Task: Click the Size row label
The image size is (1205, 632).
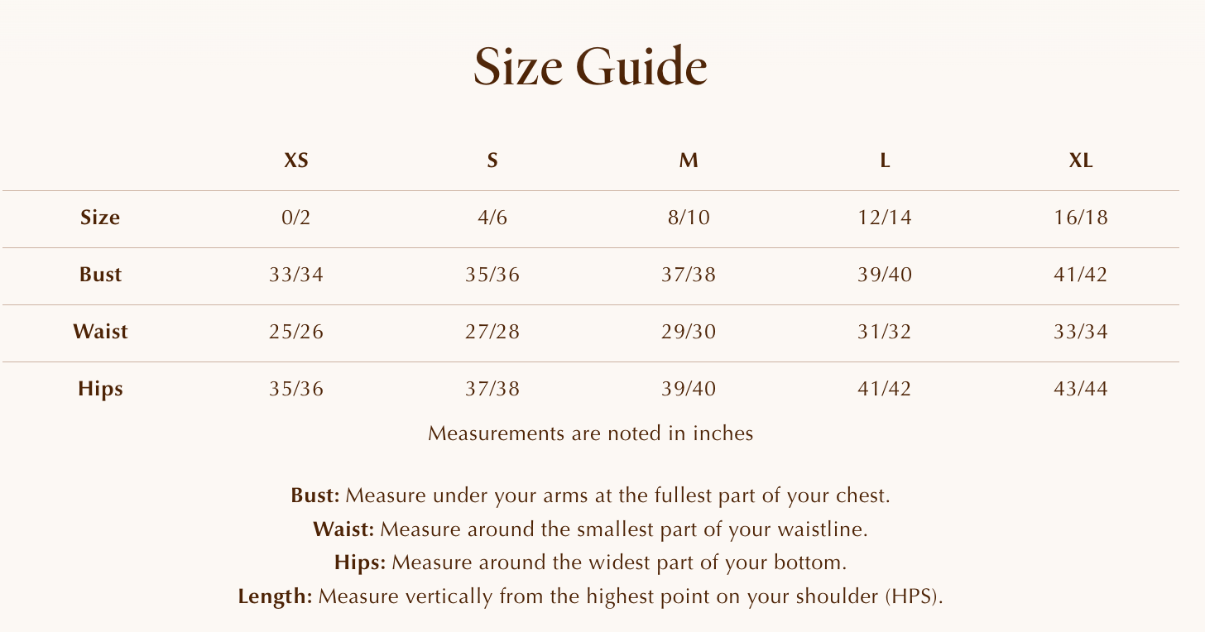Action: tap(100, 218)
